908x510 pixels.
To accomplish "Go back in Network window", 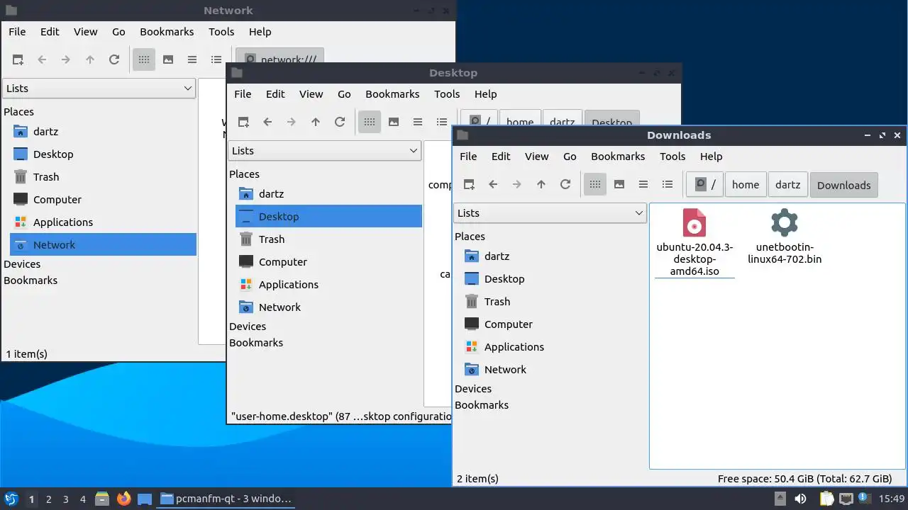I will [42, 59].
